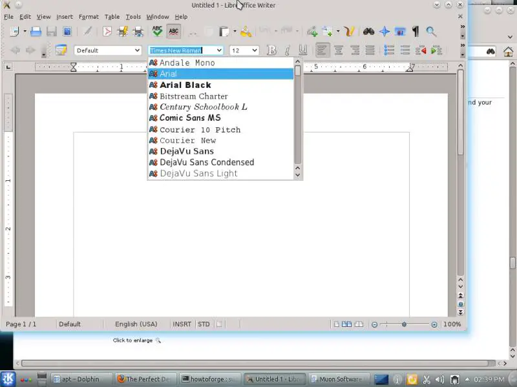
Task: Open the File menu
Action: coord(8,17)
